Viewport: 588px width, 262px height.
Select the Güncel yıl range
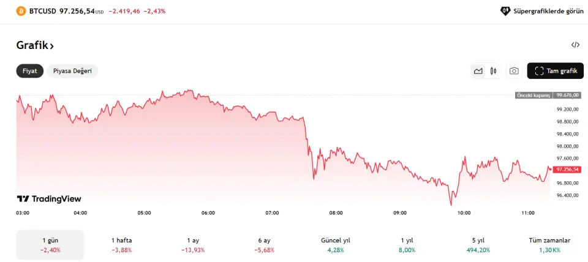(336, 245)
